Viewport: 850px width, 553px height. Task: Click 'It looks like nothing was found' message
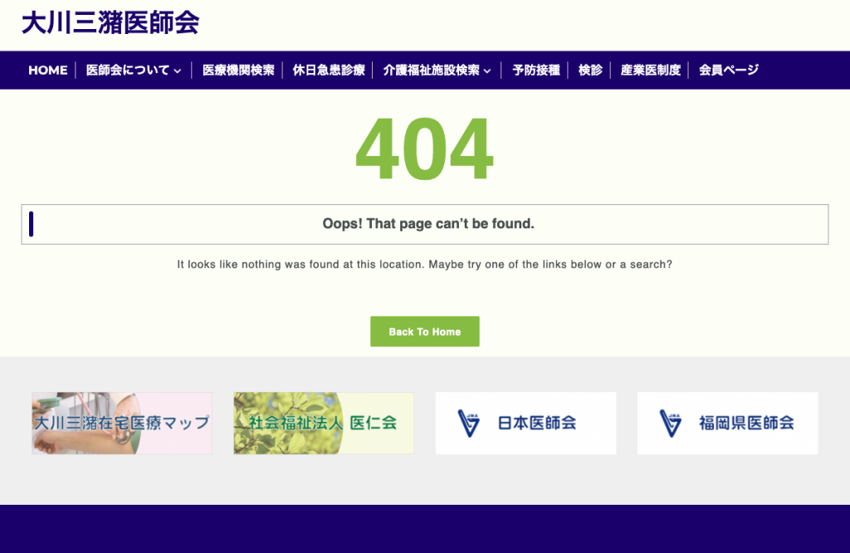point(424,265)
